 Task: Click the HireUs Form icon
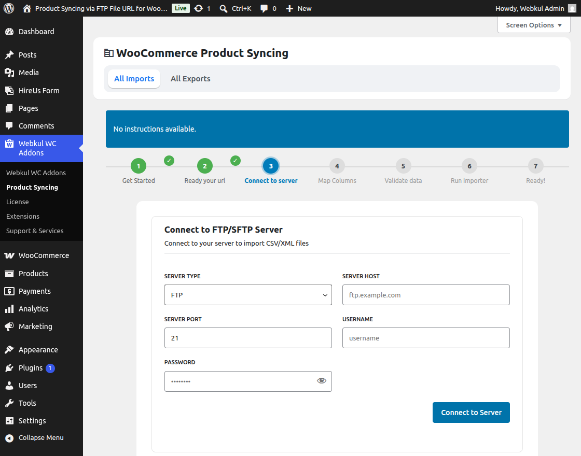point(9,91)
